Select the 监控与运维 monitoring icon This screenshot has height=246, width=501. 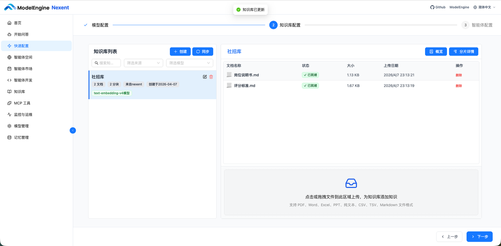[x=9, y=114]
